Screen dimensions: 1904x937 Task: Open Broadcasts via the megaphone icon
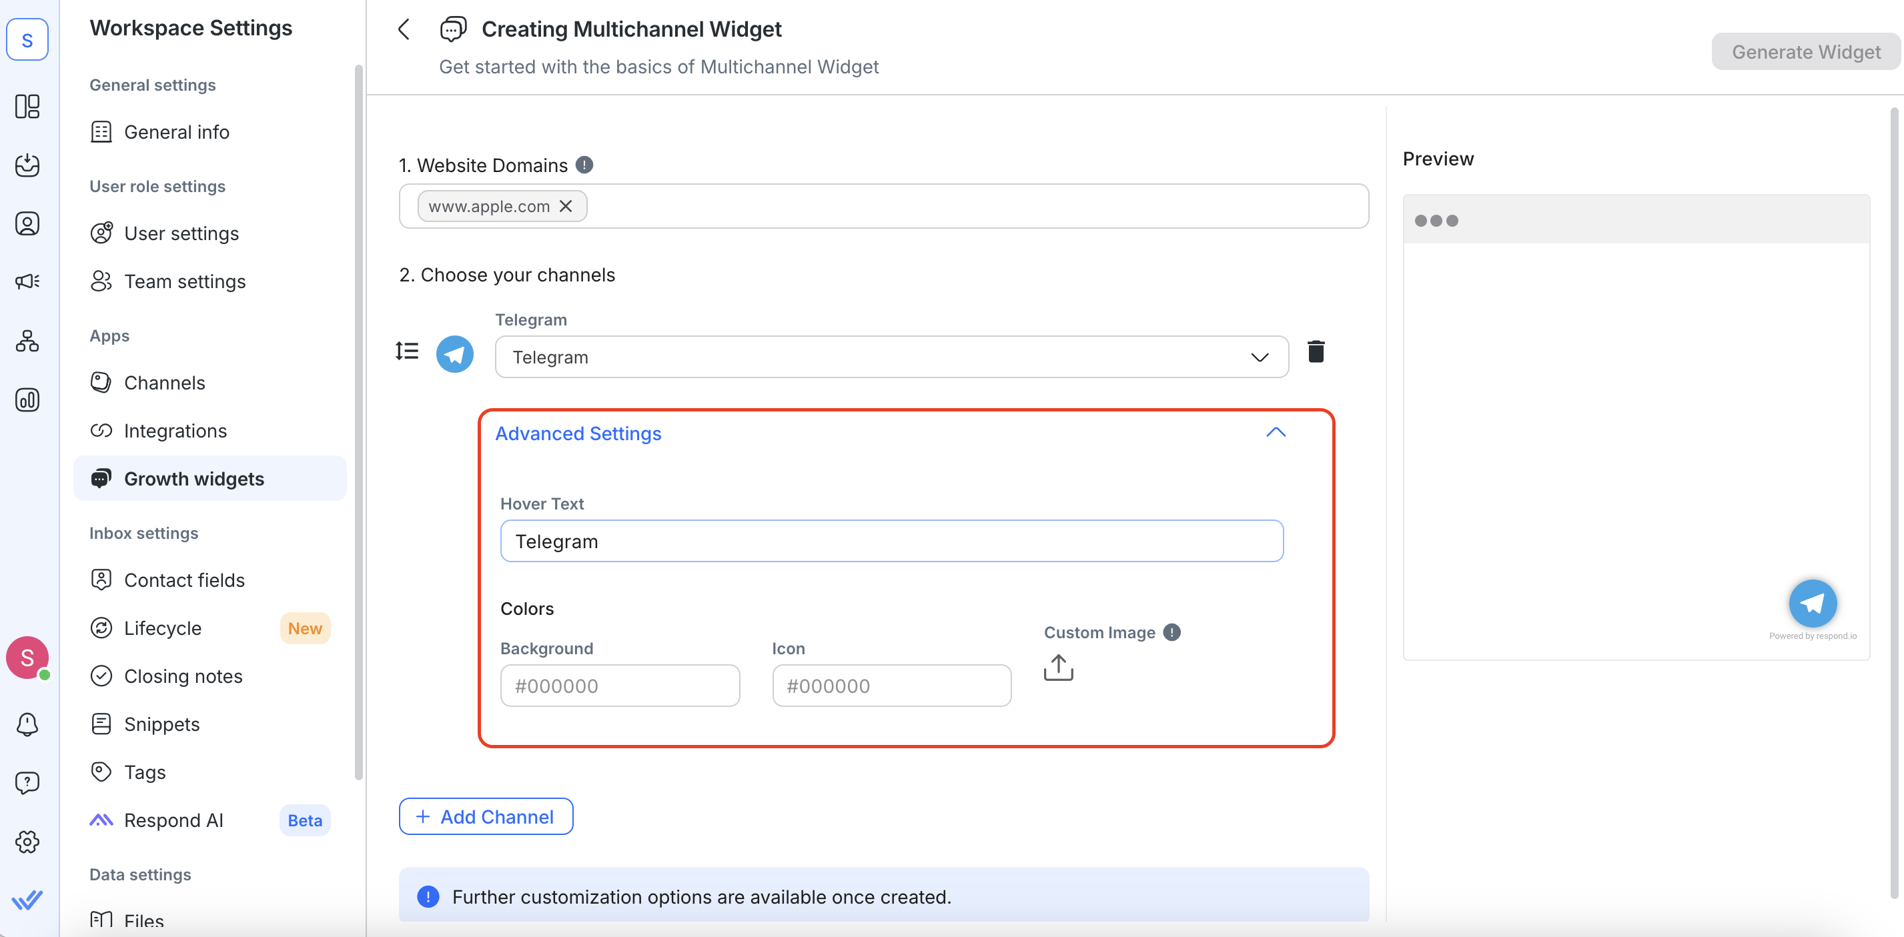pyautogui.click(x=27, y=281)
